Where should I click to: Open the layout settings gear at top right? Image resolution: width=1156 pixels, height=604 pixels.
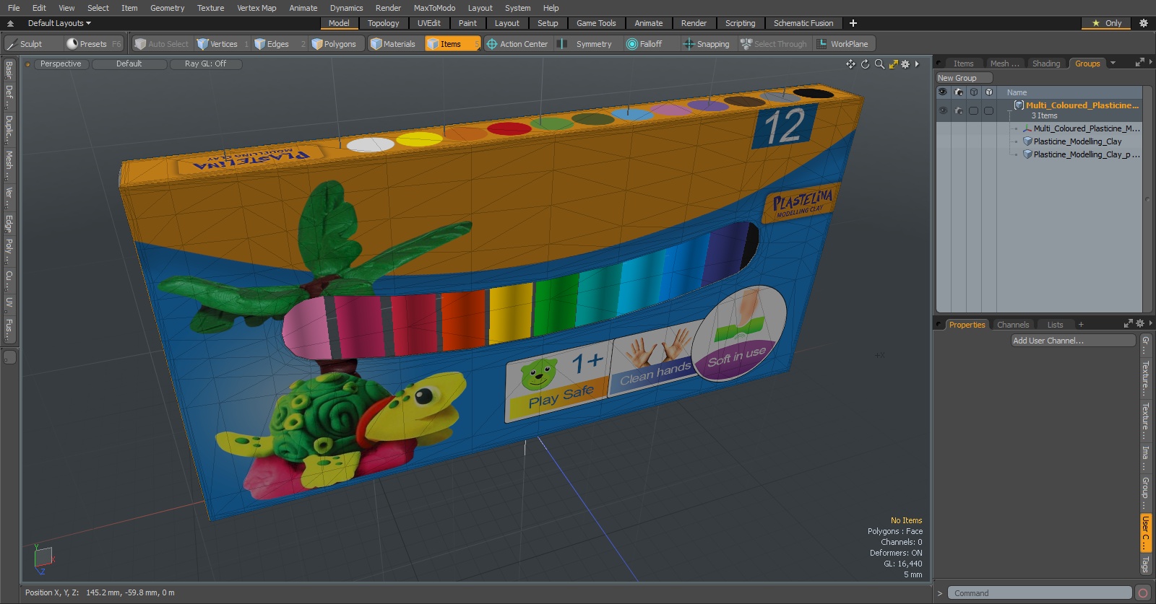pyautogui.click(x=1144, y=23)
